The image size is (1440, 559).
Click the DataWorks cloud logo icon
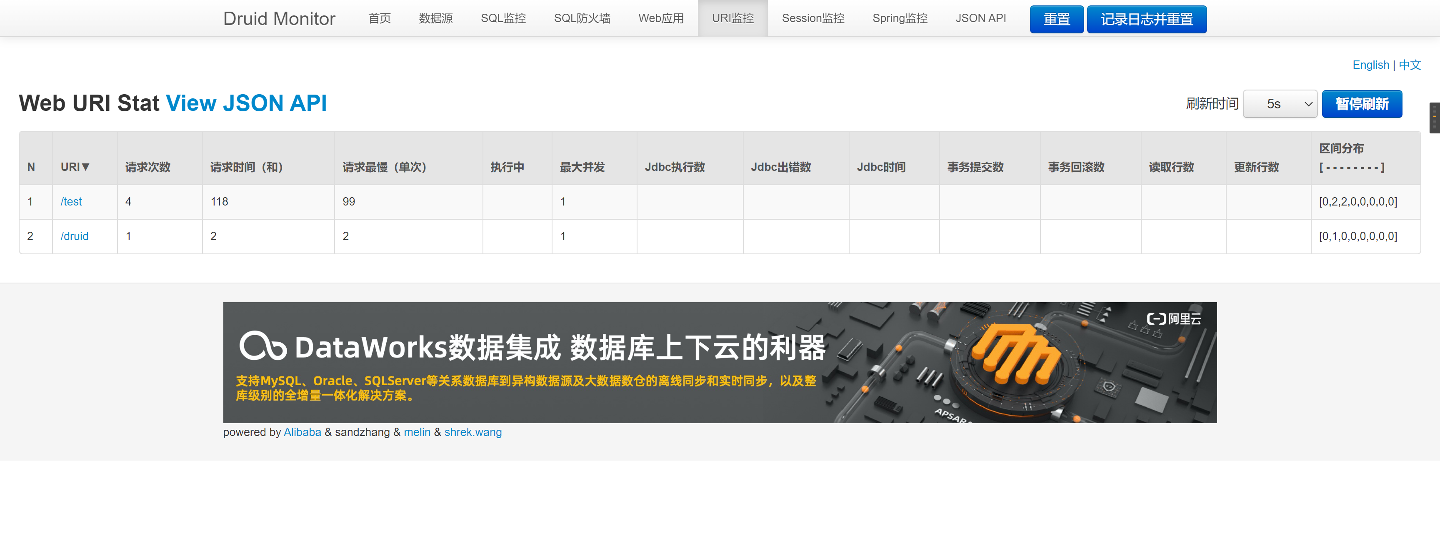(x=263, y=346)
